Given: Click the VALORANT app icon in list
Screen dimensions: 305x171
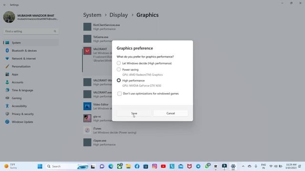Looking at the screenshot, I should click(87, 51).
